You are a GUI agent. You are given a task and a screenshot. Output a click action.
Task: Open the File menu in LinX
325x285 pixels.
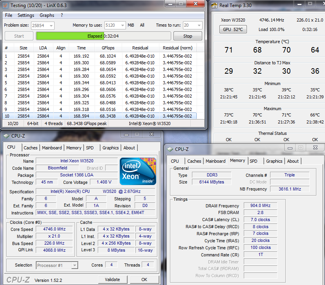(x=9, y=15)
